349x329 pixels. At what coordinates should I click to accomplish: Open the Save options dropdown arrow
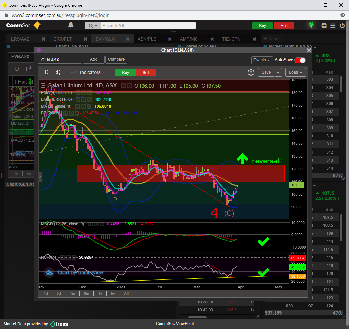[x=278, y=72]
